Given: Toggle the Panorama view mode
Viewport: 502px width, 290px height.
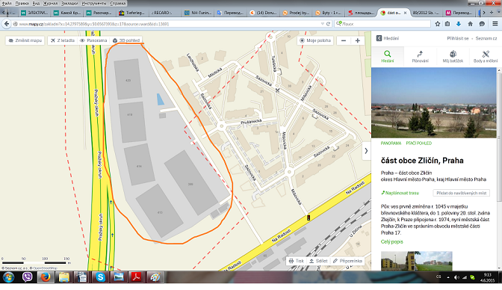Looking at the screenshot, I should (x=93, y=40).
